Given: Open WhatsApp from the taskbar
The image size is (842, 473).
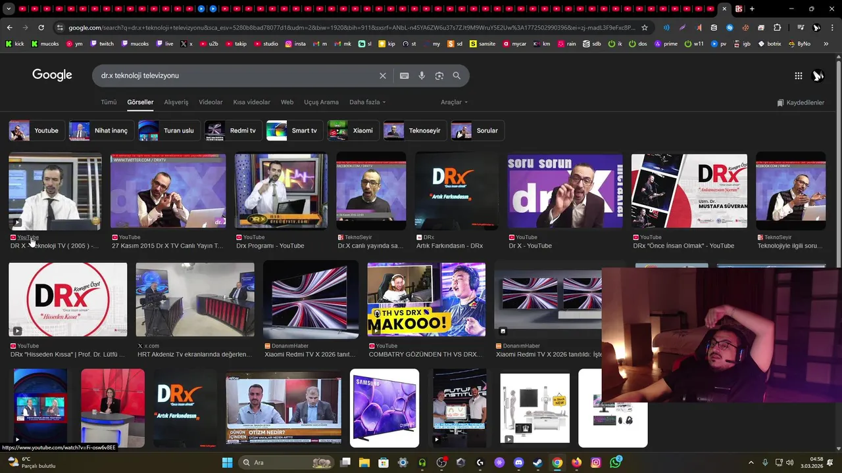Looking at the screenshot, I should tap(615, 462).
